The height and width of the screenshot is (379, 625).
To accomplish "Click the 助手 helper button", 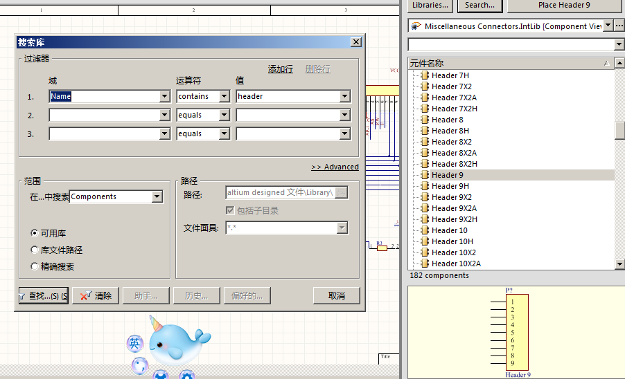I will (x=146, y=295).
